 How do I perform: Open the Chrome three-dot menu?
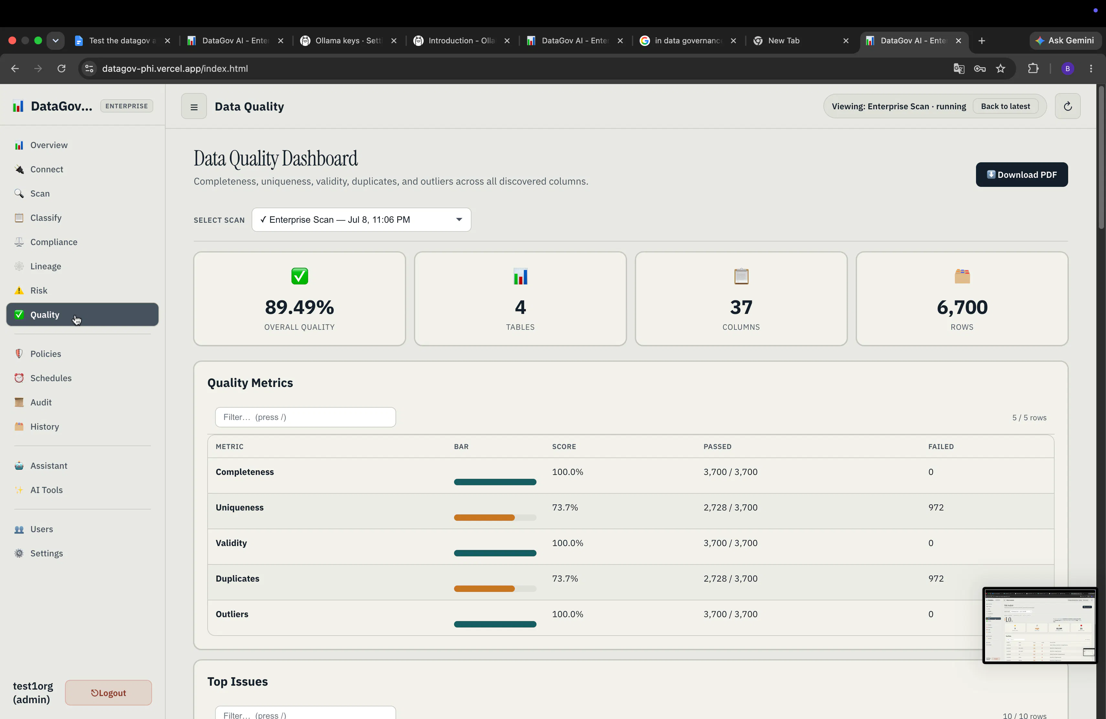click(x=1091, y=69)
